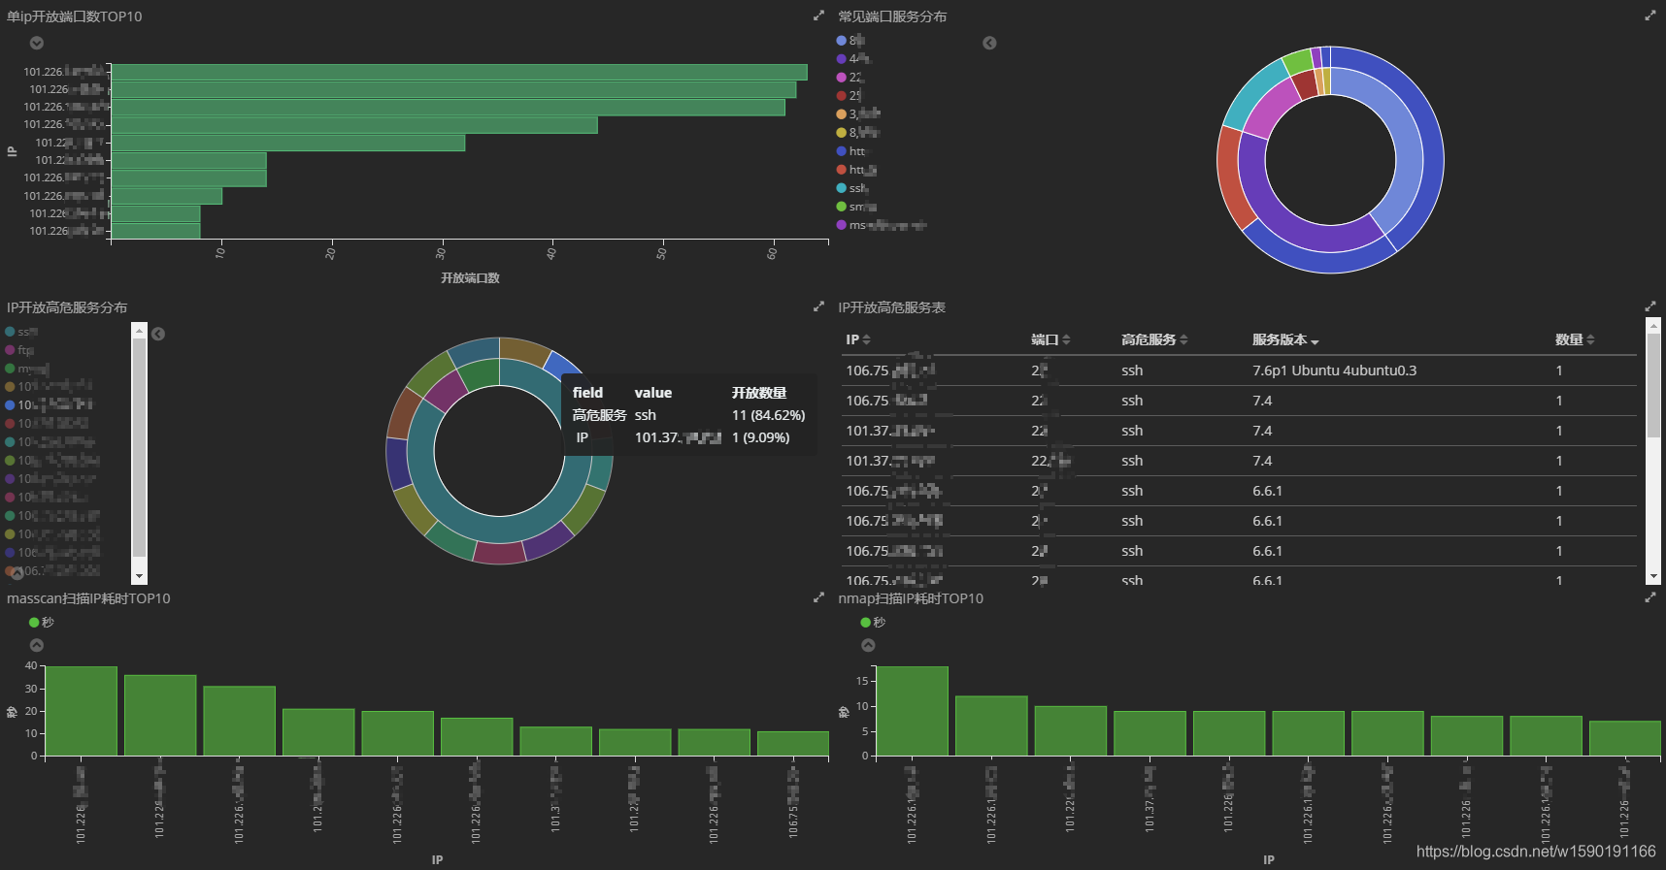Click the 'ssh' teal legend dot in port pie
1666x870 pixels.
click(x=842, y=188)
